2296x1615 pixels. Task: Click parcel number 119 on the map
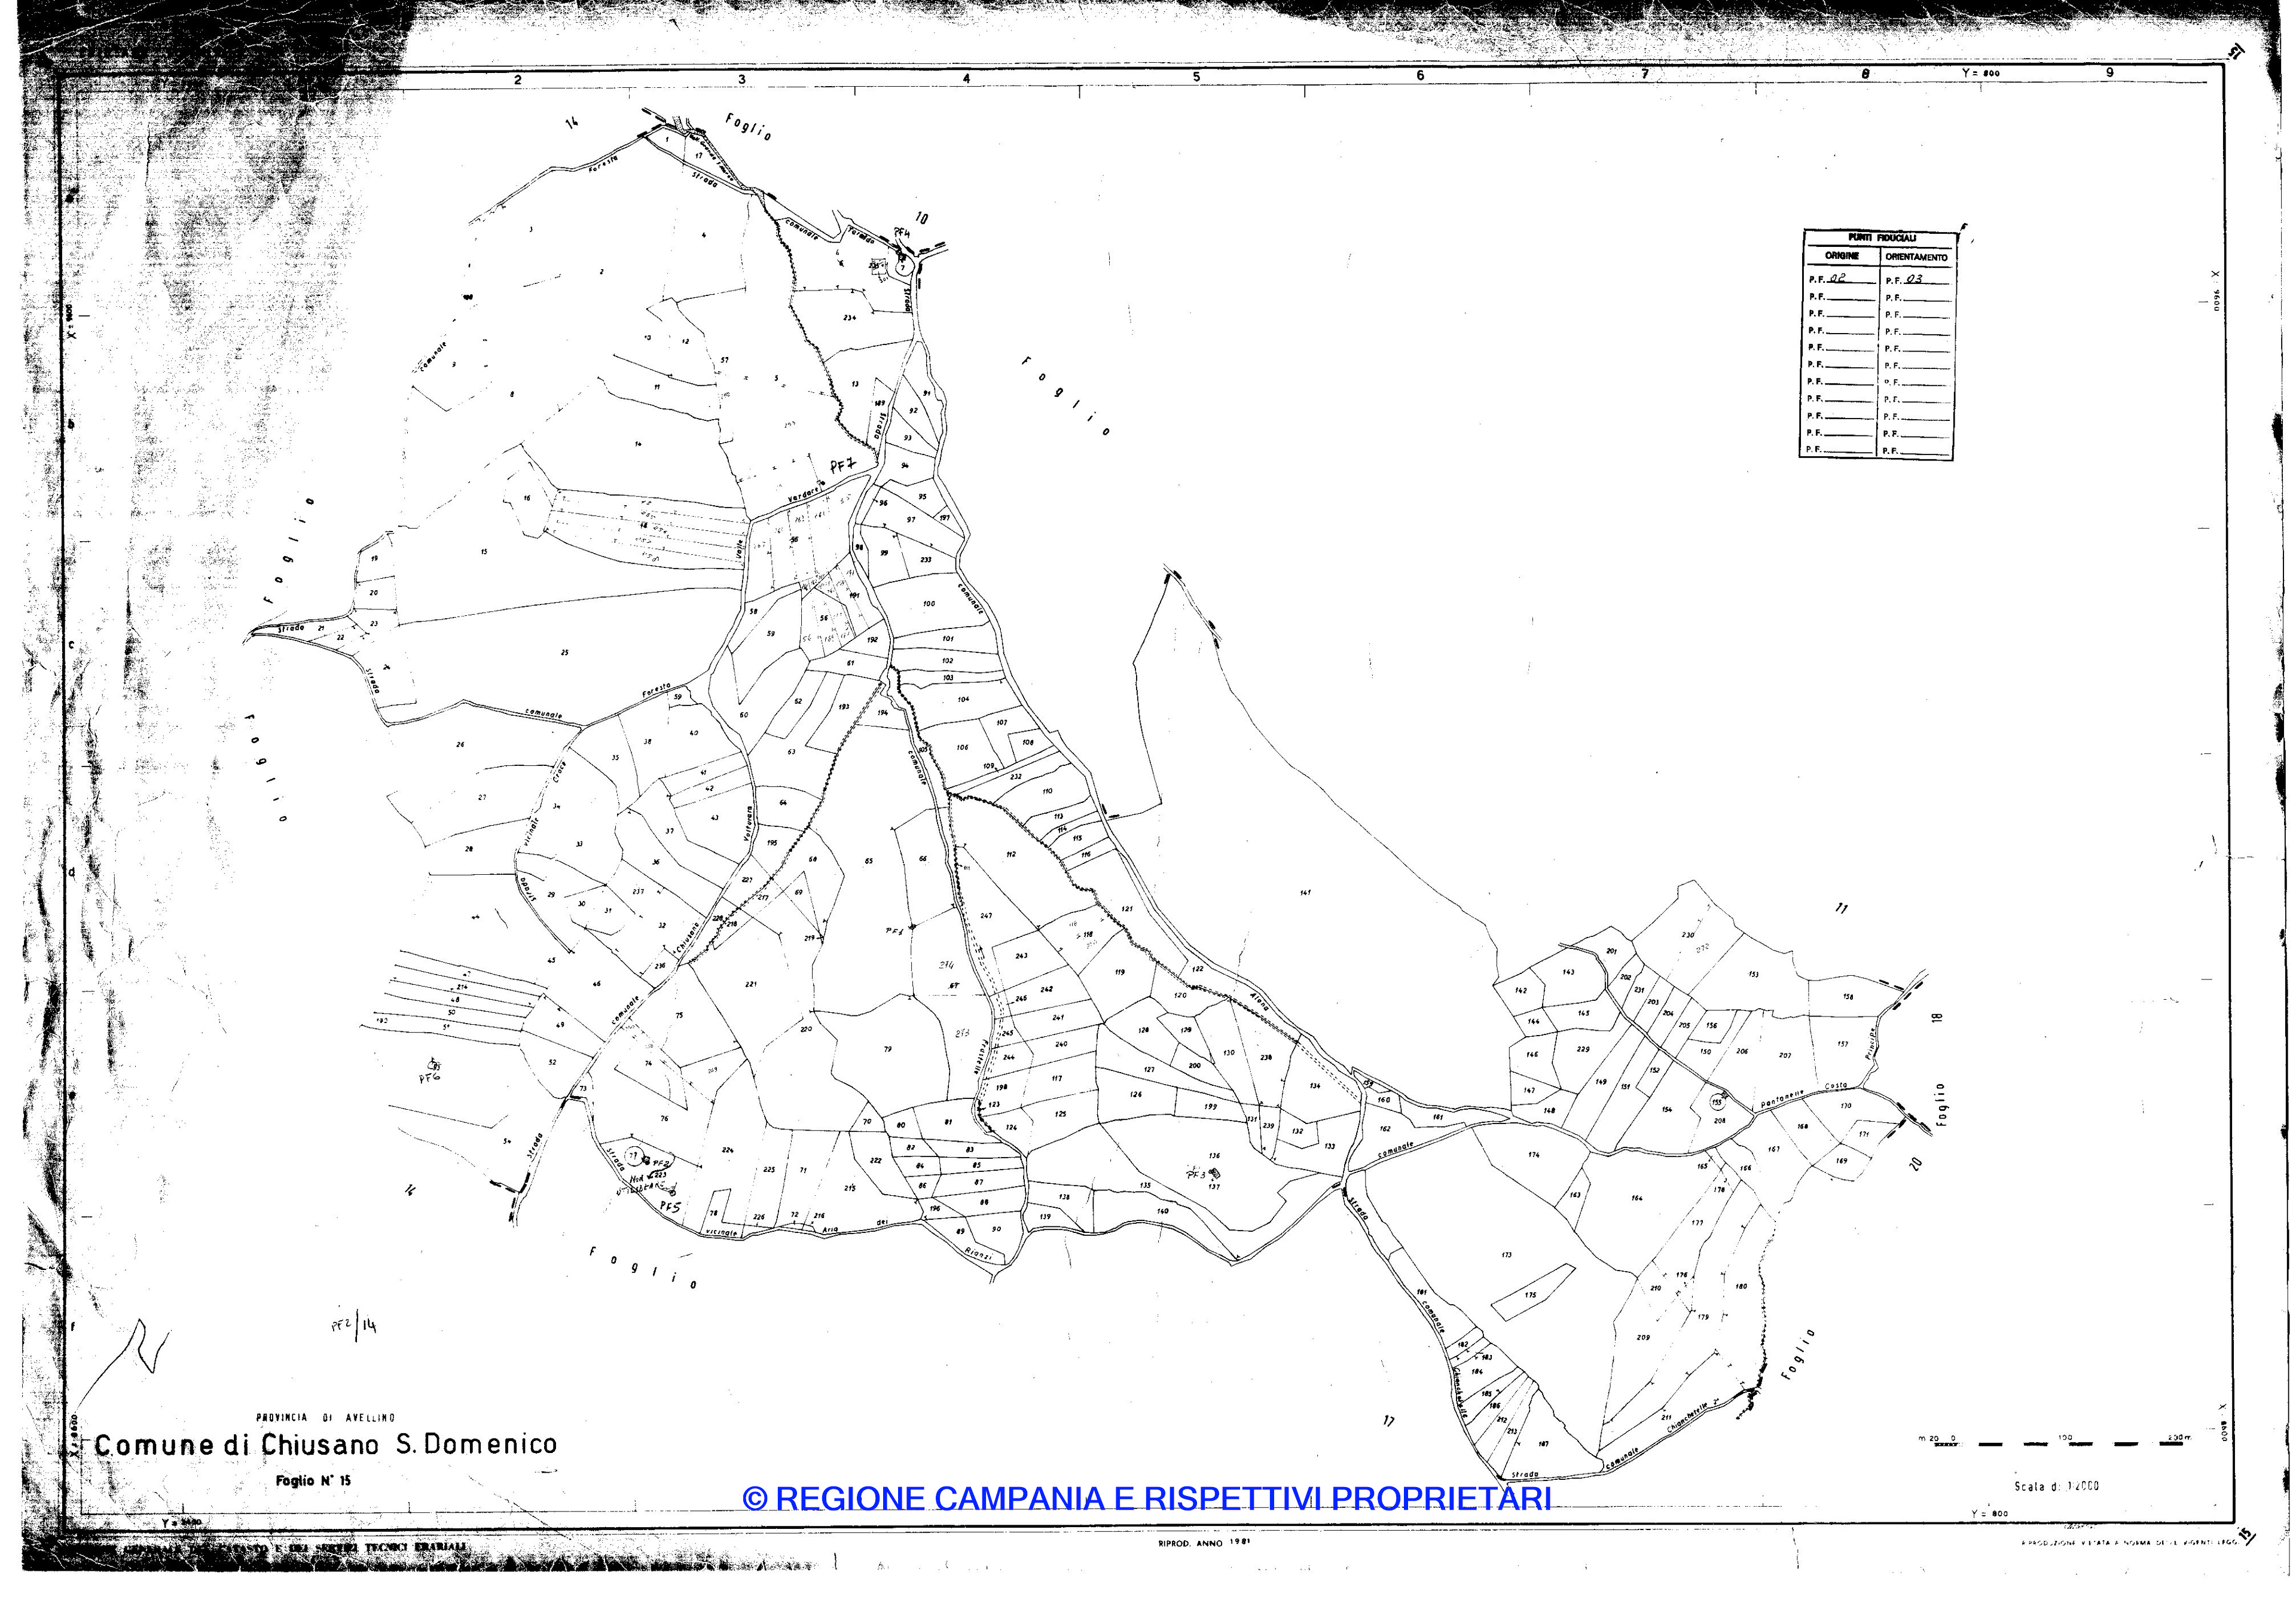coord(1119,972)
